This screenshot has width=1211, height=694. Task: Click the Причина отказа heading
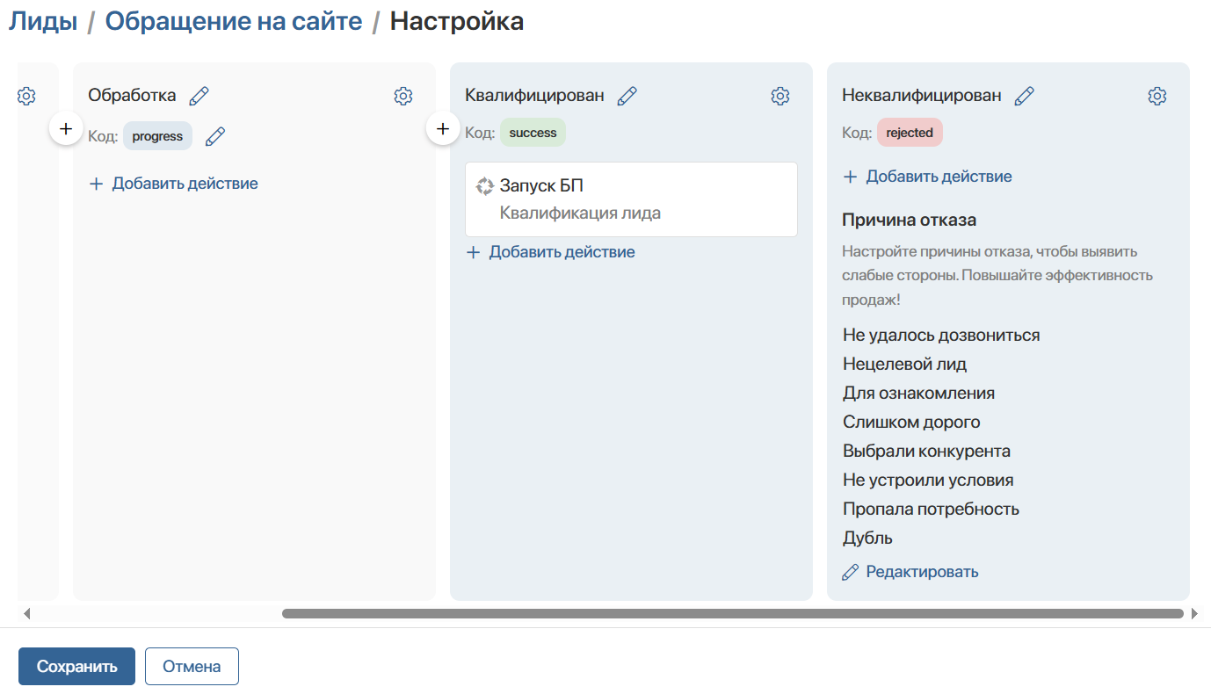click(x=910, y=220)
